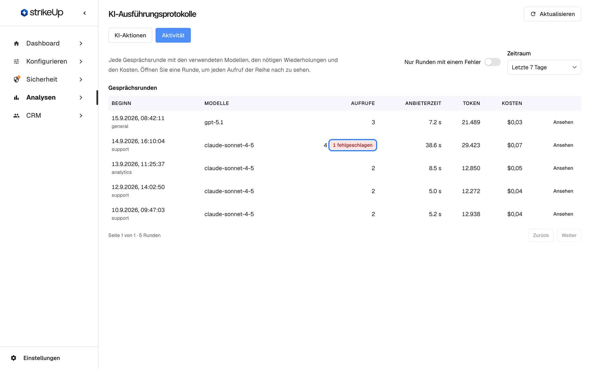This screenshot has height=369, width=591.
Task: Toggle Nur Runden mit einem Fehler
Action: pyautogui.click(x=492, y=62)
